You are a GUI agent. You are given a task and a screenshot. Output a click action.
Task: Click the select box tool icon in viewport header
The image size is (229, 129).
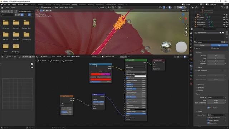pyautogui.click(x=42, y=10)
